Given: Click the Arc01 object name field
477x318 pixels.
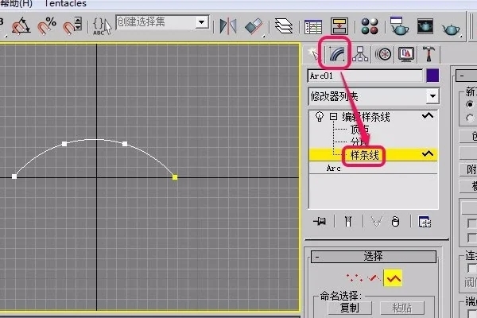Looking at the screenshot, I should point(365,76).
